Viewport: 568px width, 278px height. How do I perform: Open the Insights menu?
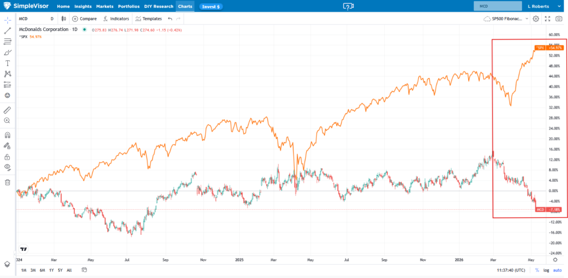coord(83,7)
